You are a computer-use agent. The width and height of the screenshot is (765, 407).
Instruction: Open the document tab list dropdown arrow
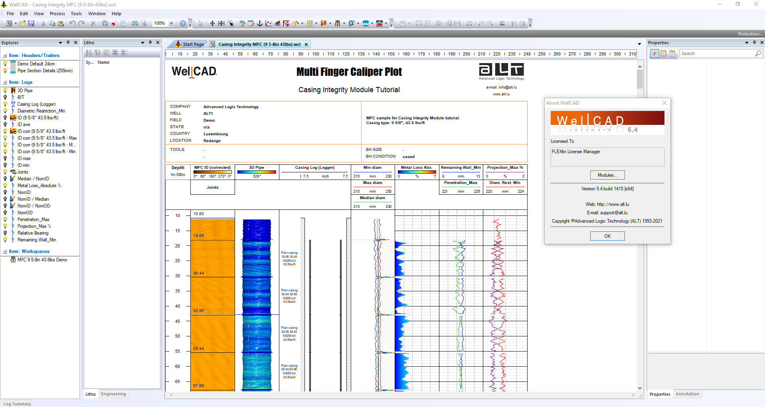coord(639,44)
